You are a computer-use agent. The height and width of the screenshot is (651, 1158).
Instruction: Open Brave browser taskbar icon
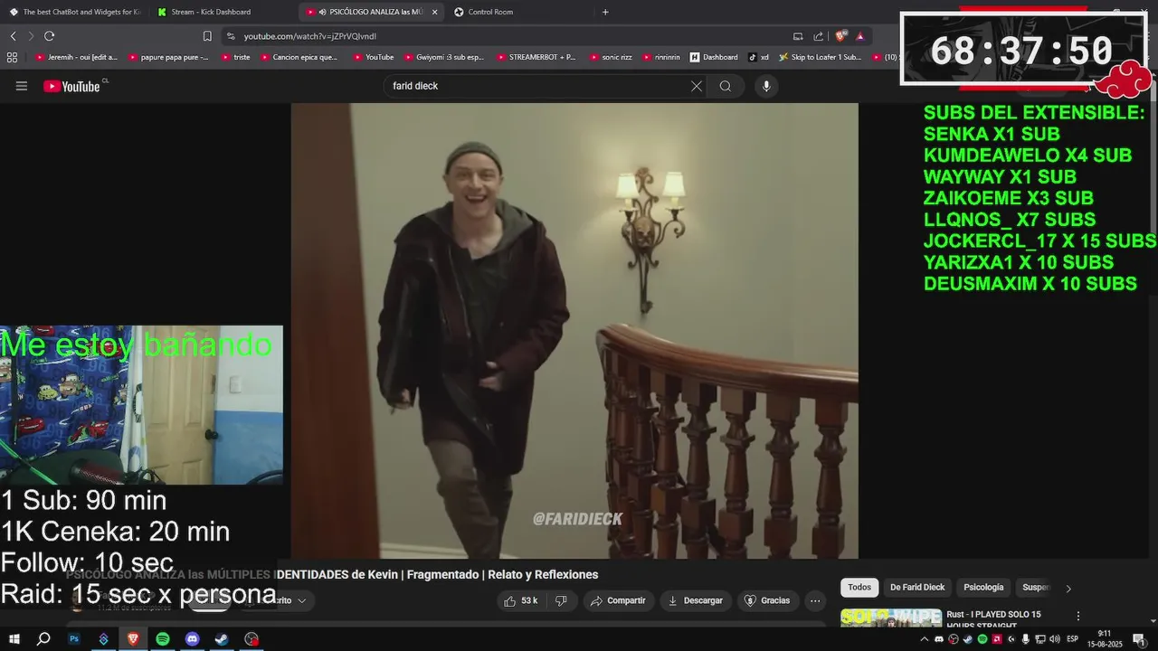point(133,638)
